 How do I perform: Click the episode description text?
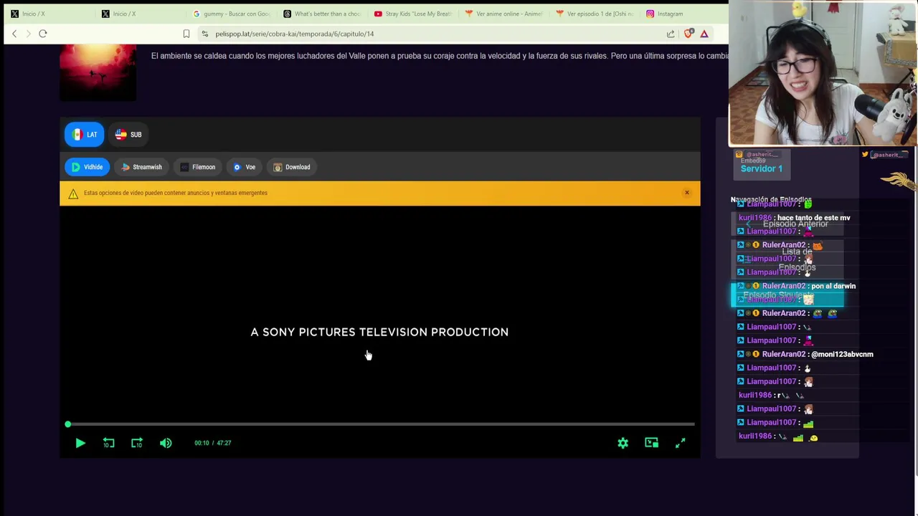(440, 56)
